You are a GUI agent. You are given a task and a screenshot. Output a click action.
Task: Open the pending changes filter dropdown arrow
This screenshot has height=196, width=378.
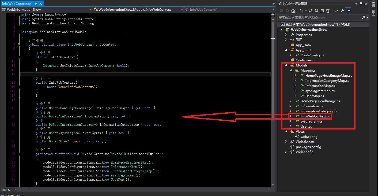pyautogui.click(x=305, y=11)
